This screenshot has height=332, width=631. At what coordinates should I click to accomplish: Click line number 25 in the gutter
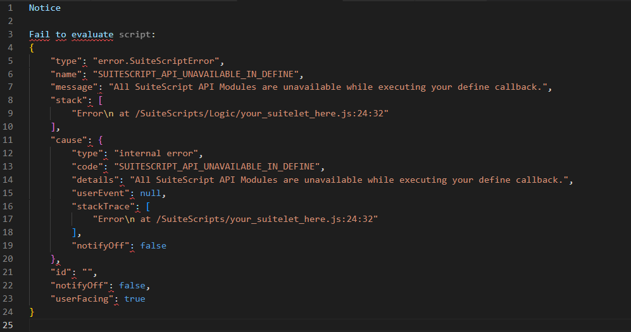click(10, 325)
